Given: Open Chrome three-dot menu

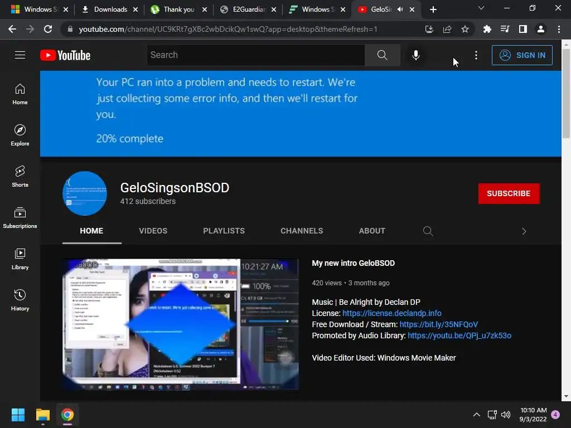Looking at the screenshot, I should click(x=559, y=29).
